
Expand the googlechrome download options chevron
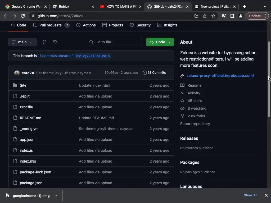click(56, 196)
